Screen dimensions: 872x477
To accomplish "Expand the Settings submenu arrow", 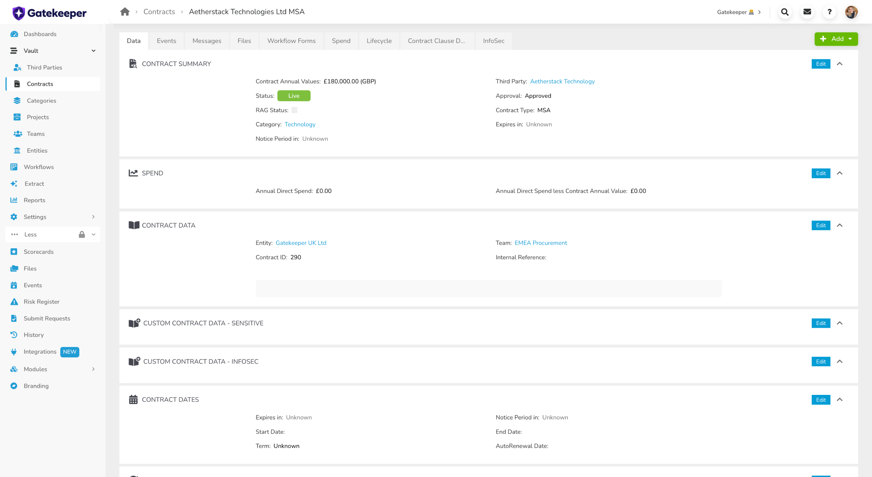I will coord(93,217).
